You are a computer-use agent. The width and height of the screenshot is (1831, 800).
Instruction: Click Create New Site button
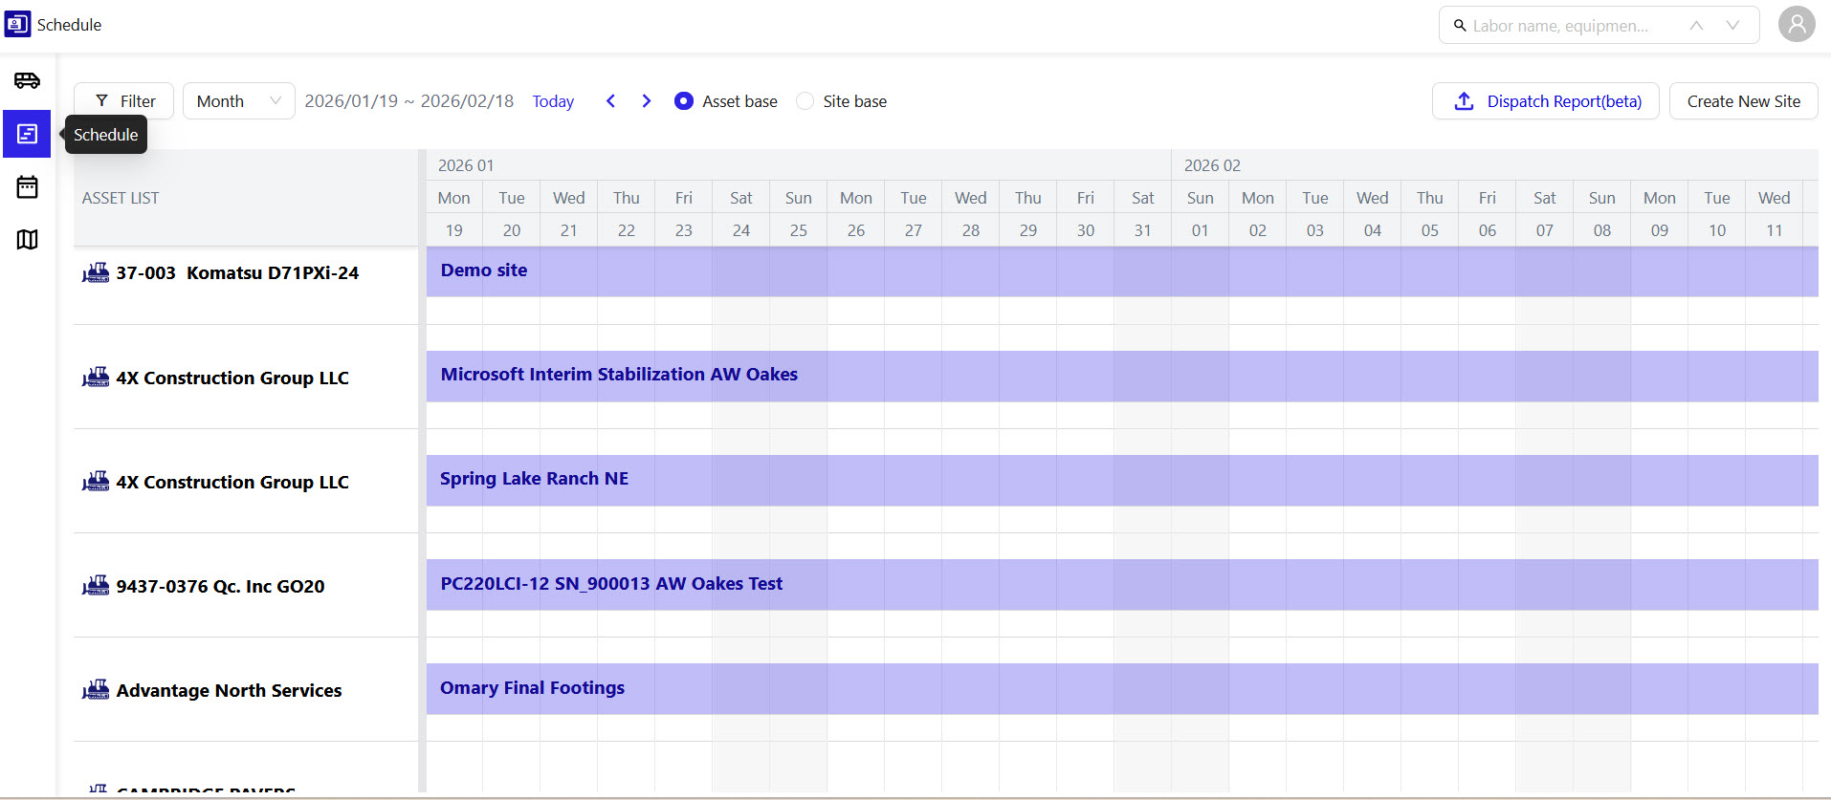click(1743, 101)
